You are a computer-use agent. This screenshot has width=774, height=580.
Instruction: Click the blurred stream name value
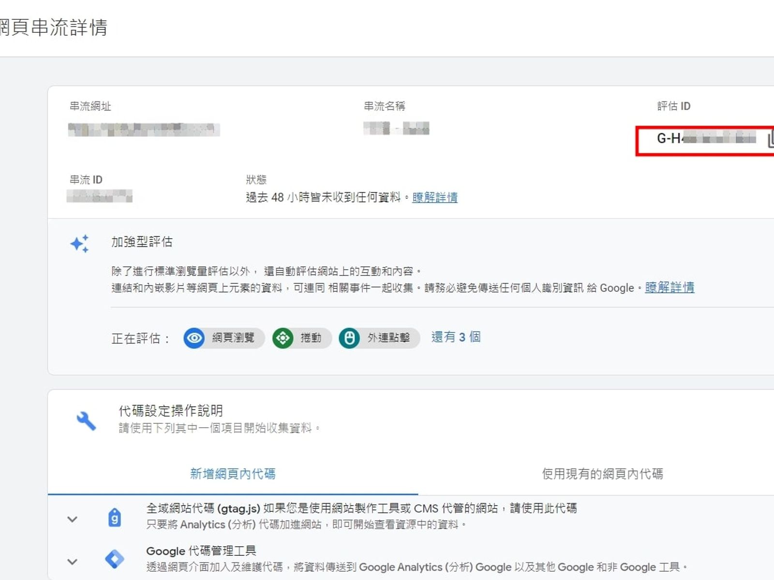click(397, 128)
